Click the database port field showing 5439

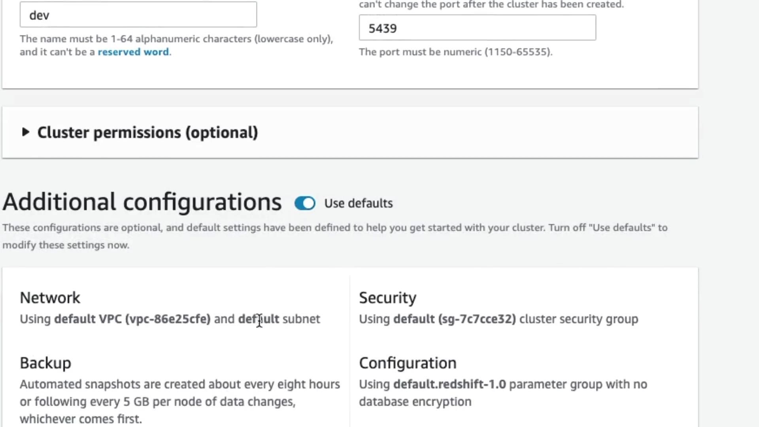pos(477,28)
